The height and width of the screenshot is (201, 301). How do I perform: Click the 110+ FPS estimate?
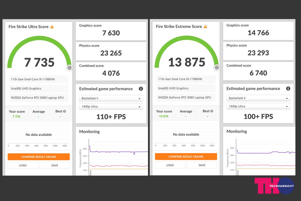(111, 117)
